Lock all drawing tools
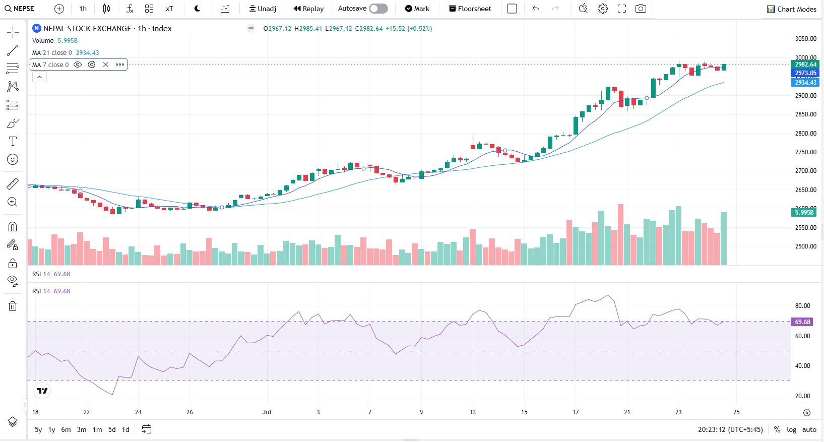This screenshot has height=442, width=824. 13,263
